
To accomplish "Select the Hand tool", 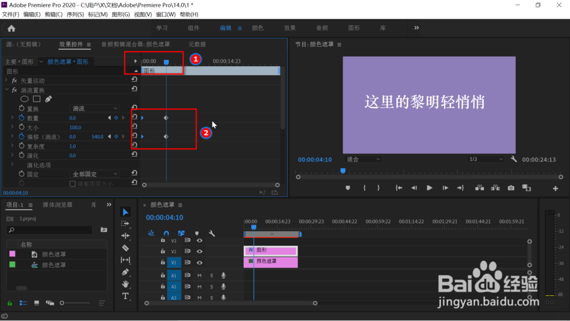I will [x=125, y=284].
